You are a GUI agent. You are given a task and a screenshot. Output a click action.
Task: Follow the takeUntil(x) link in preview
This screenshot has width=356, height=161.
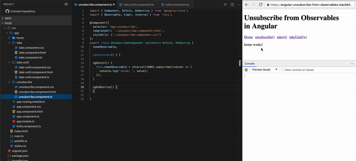tap(298, 37)
